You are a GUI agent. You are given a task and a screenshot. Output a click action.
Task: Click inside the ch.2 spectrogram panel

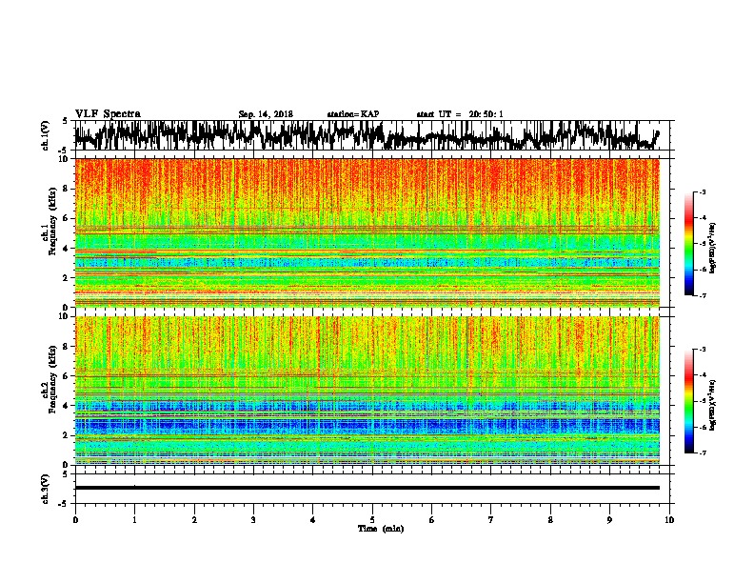(x=367, y=391)
